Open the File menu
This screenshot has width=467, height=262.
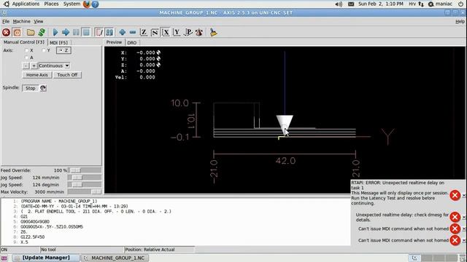tap(6, 21)
